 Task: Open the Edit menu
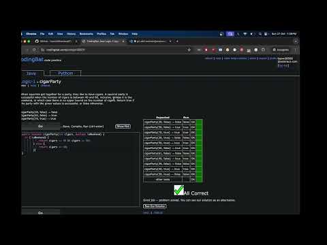[x=50, y=34]
